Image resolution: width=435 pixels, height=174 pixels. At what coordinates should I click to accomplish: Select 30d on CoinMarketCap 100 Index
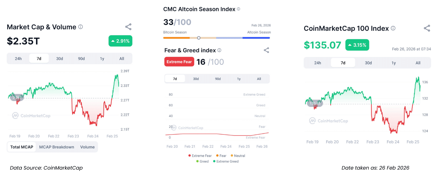368,63
